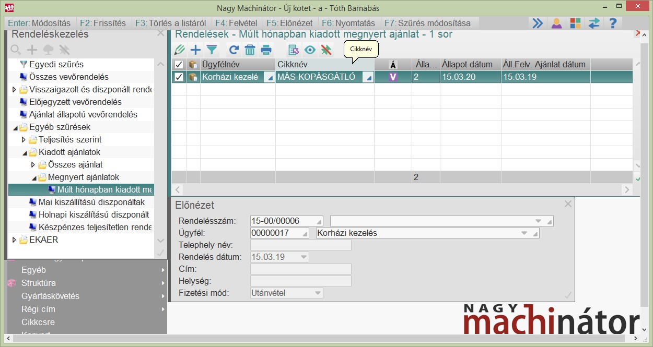
Task: Click the trash can delete icon
Action: click(250, 50)
